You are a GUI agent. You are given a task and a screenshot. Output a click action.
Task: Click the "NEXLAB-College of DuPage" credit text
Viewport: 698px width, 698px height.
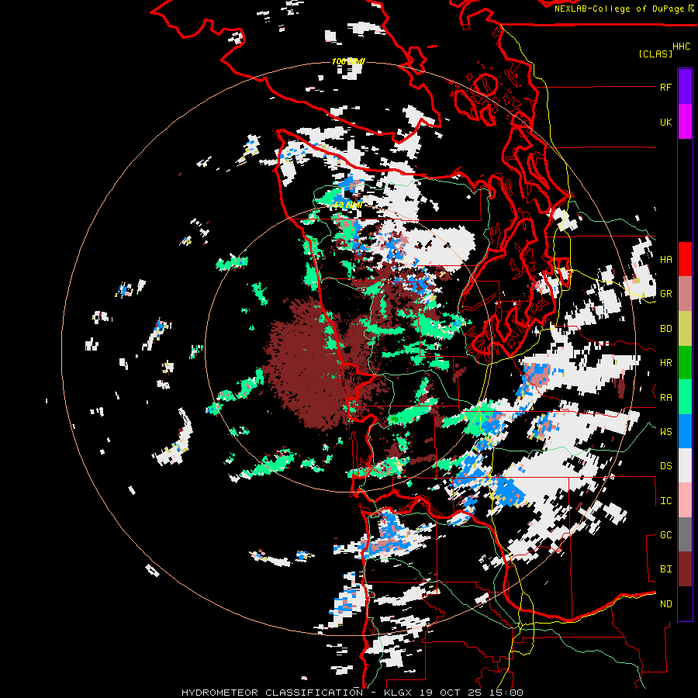click(619, 9)
